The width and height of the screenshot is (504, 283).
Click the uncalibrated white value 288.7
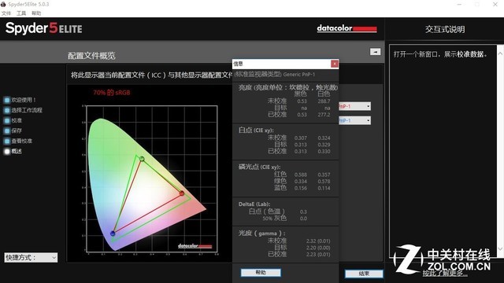324,101
